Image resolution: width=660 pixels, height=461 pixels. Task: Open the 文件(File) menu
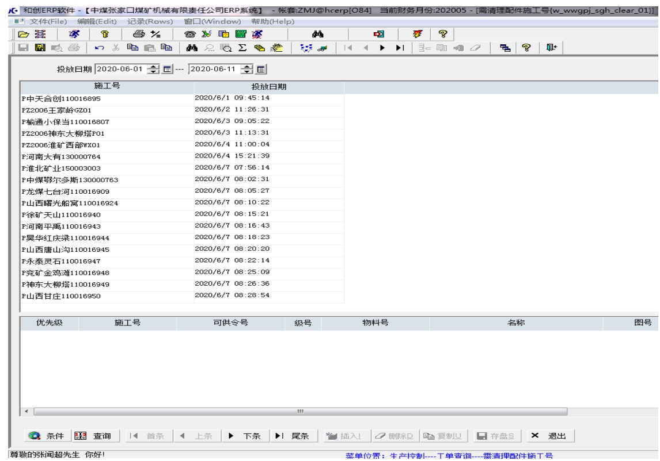[48, 21]
